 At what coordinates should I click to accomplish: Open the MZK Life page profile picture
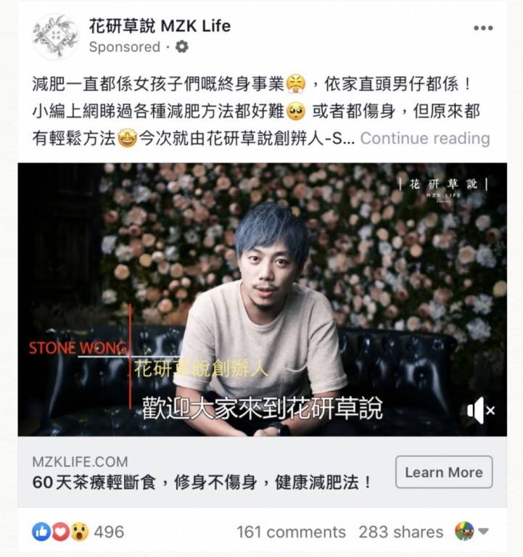pyautogui.click(x=55, y=36)
